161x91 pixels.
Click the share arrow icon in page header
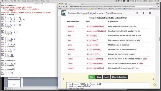[131, 13]
